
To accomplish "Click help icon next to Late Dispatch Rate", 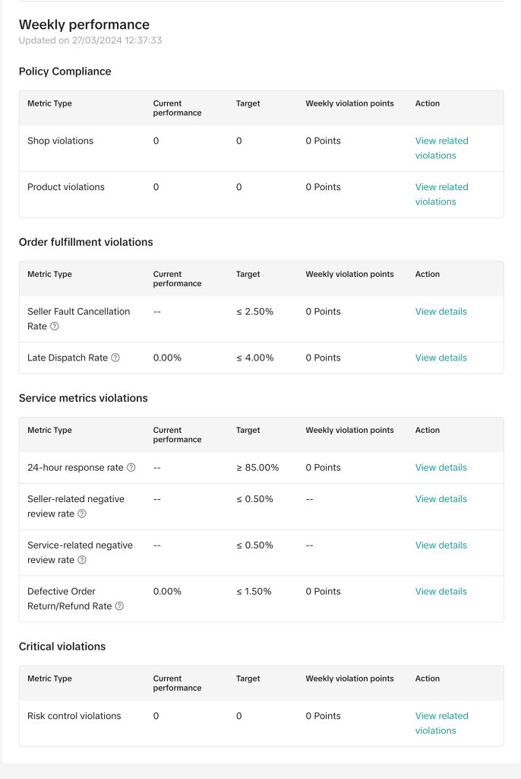I will [x=115, y=358].
